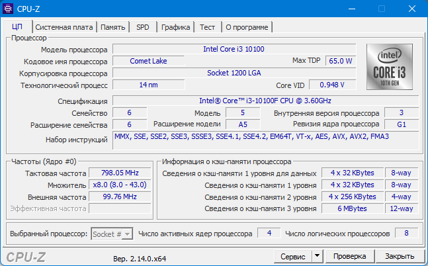Minimize the CPU-Z window
428x266 pixels.
351,9
